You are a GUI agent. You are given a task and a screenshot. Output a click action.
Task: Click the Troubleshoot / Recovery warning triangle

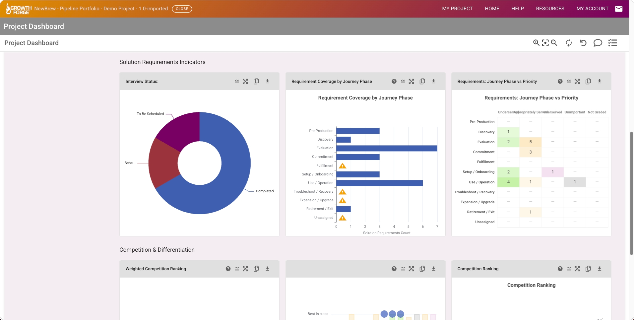(343, 192)
